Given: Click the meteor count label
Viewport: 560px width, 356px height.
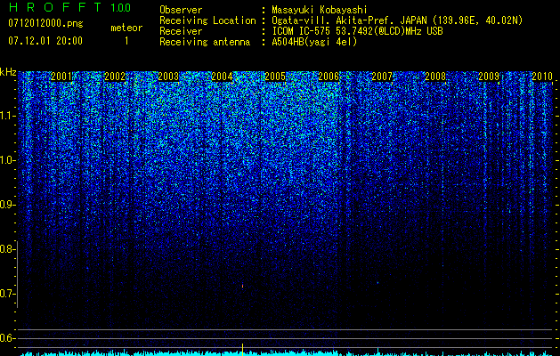Looking at the screenshot, I should click(x=126, y=28).
